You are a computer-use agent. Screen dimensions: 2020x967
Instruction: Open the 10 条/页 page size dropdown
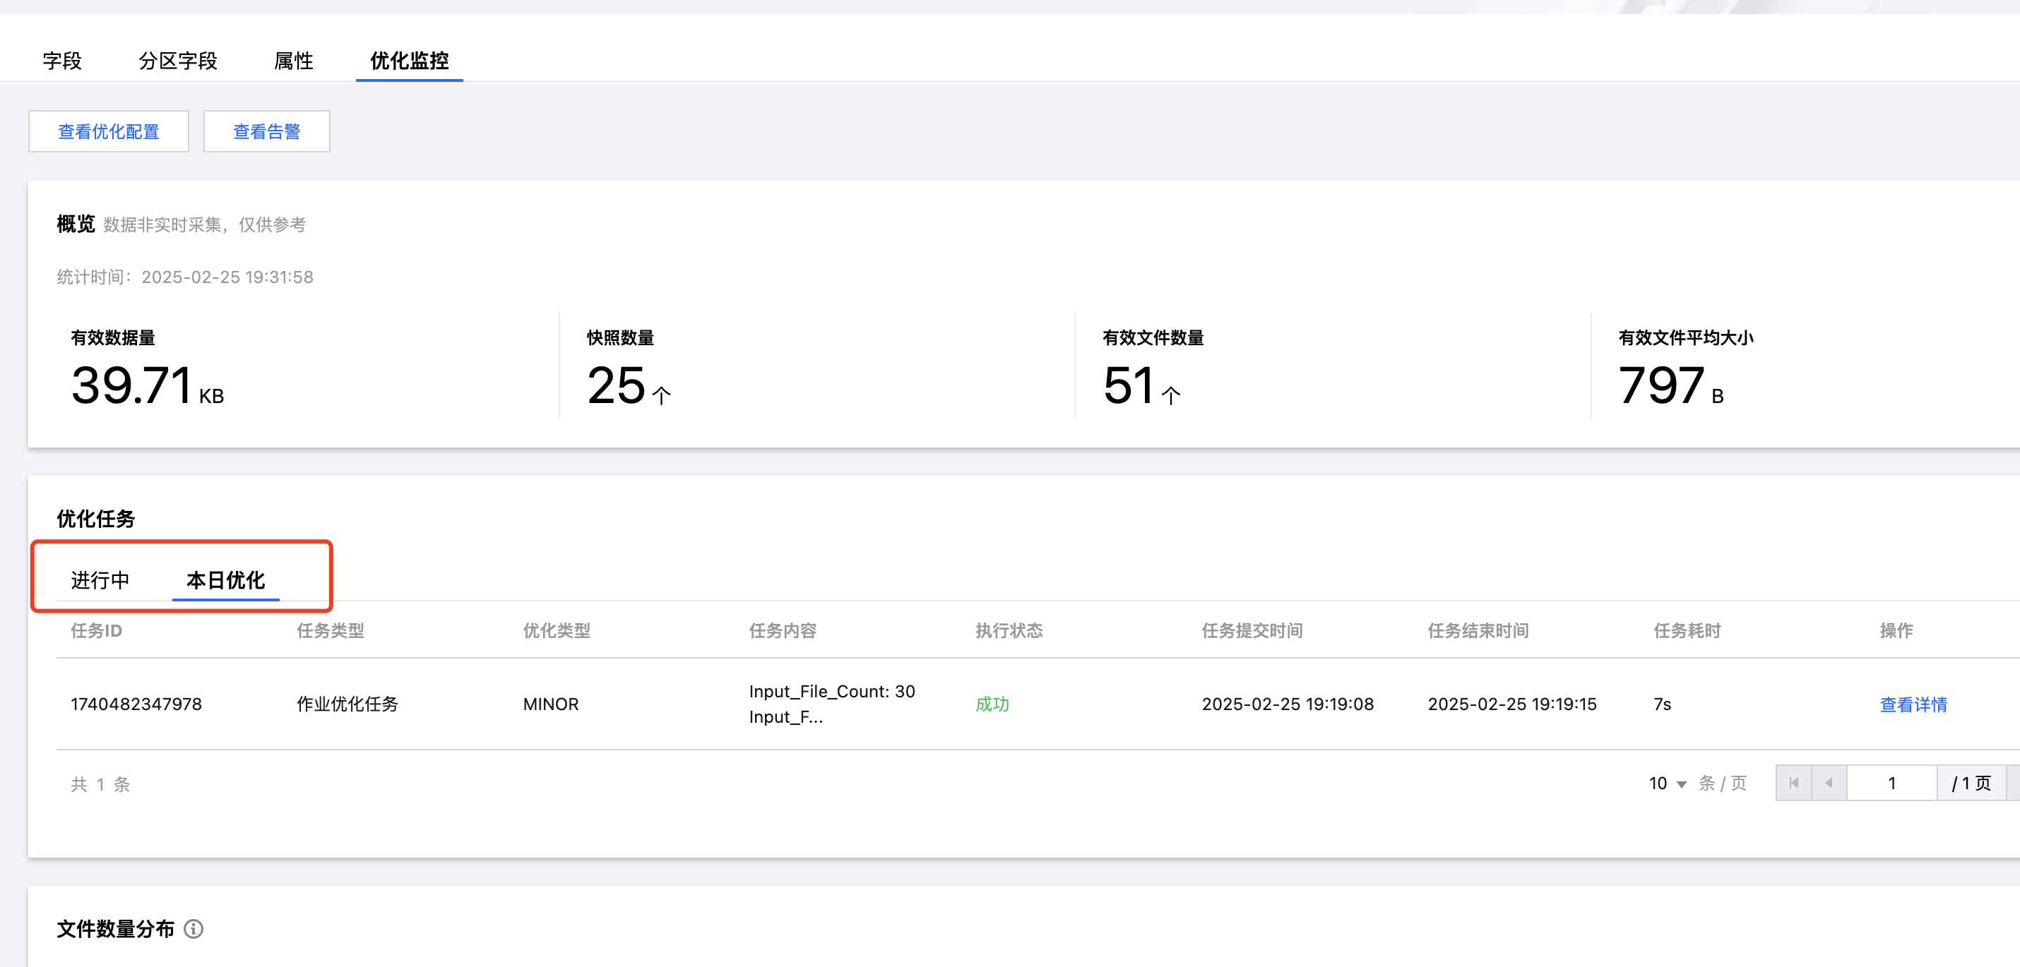[1667, 783]
